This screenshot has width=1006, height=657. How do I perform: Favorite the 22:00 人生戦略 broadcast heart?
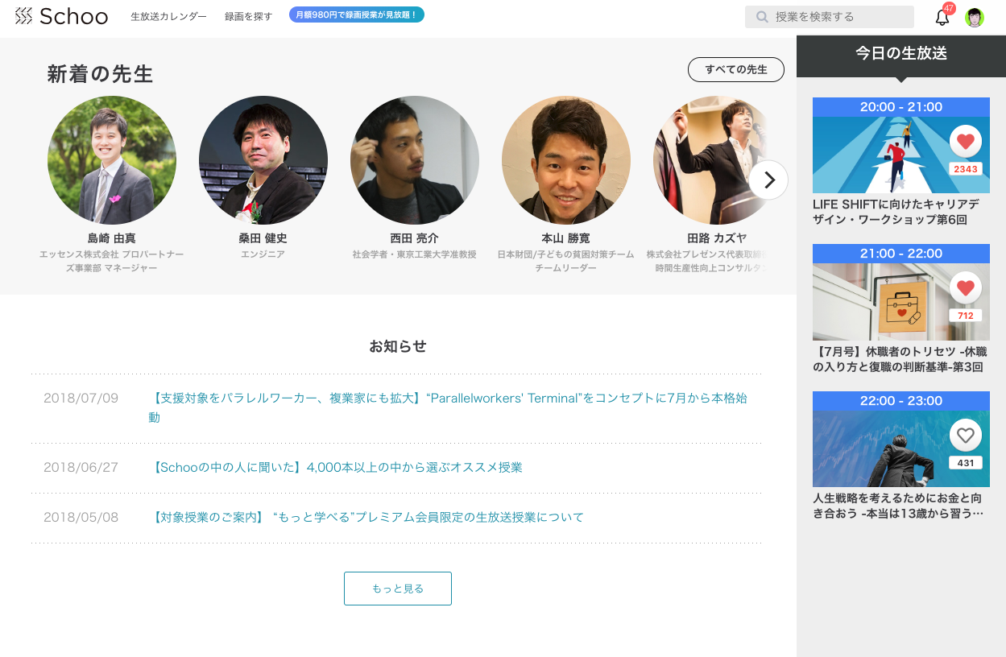[x=965, y=436]
